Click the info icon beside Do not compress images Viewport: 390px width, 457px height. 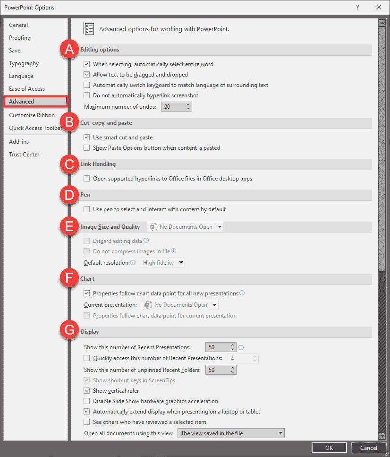(172, 251)
